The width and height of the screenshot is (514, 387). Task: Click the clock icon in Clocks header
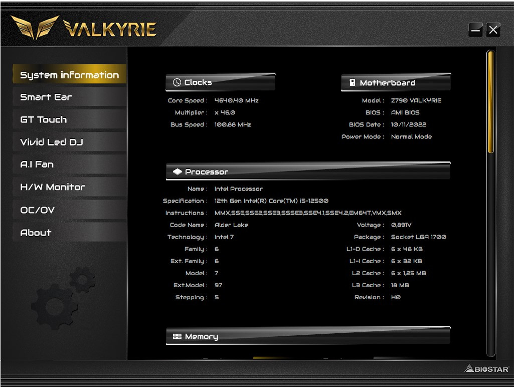[177, 83]
